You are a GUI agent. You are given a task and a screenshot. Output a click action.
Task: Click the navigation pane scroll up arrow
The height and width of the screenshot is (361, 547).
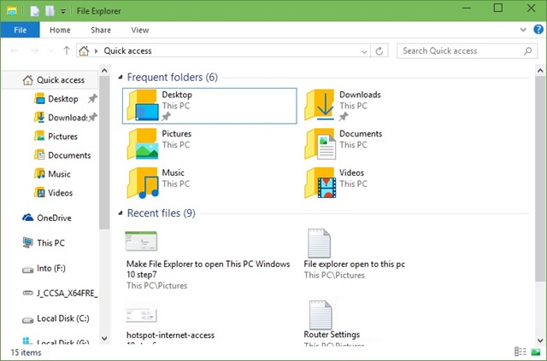[104, 71]
